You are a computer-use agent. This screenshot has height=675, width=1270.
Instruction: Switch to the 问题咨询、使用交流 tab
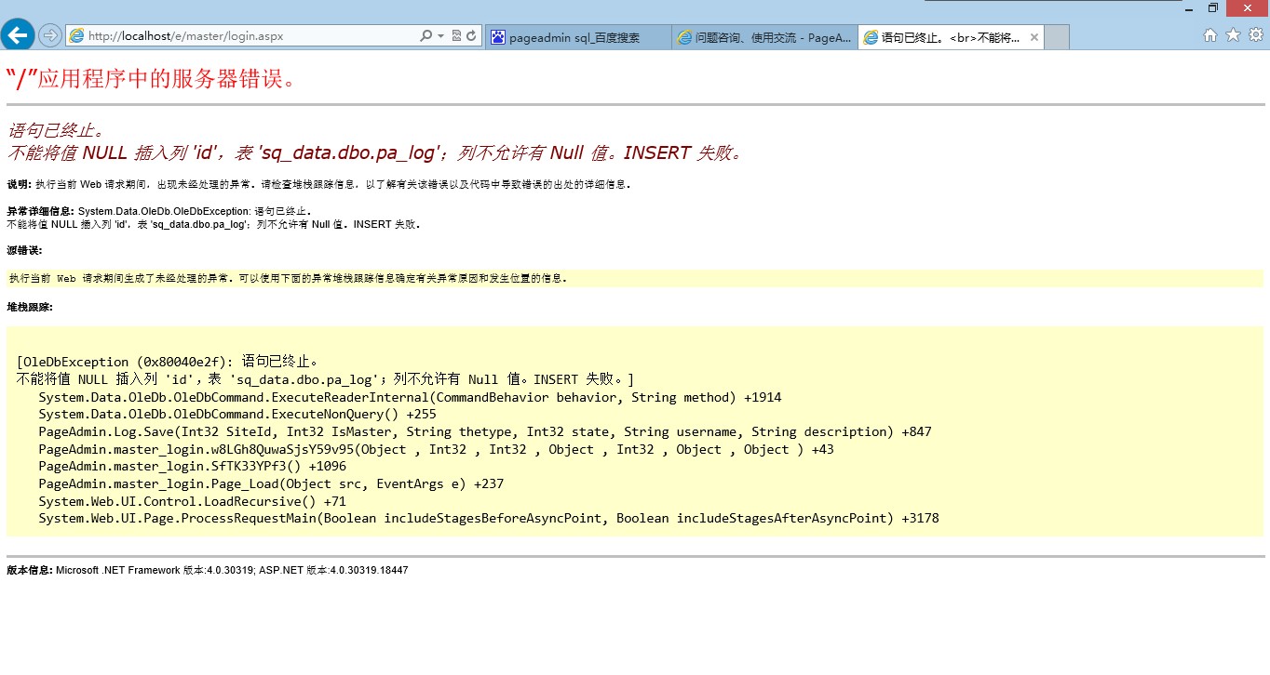click(763, 37)
